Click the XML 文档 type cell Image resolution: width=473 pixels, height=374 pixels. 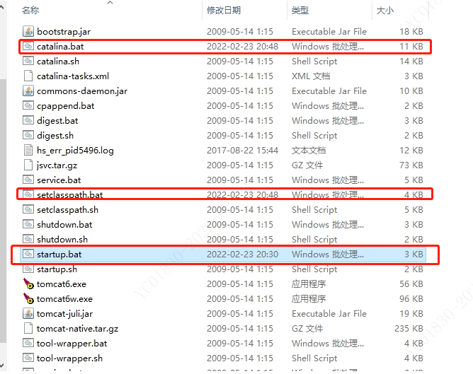point(311,76)
